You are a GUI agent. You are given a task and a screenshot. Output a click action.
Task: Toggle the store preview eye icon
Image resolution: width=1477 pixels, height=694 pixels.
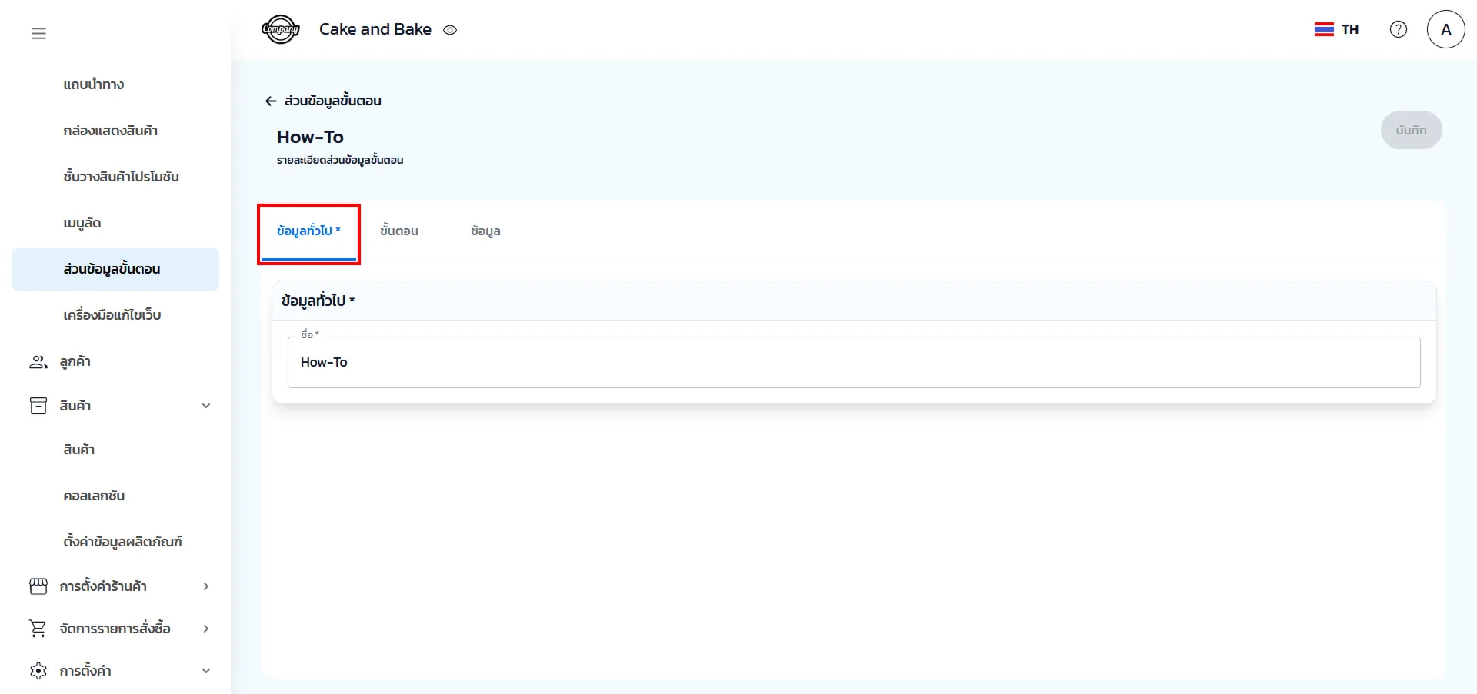pyautogui.click(x=450, y=30)
